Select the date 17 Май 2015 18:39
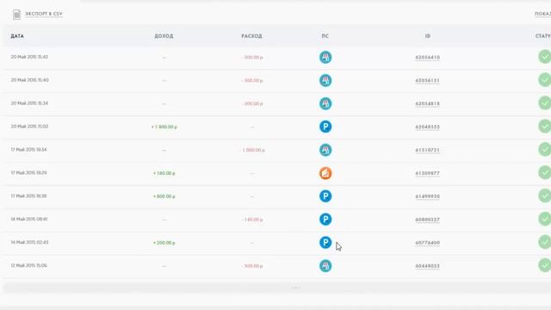Screen dimensions: 551x310 (28, 196)
